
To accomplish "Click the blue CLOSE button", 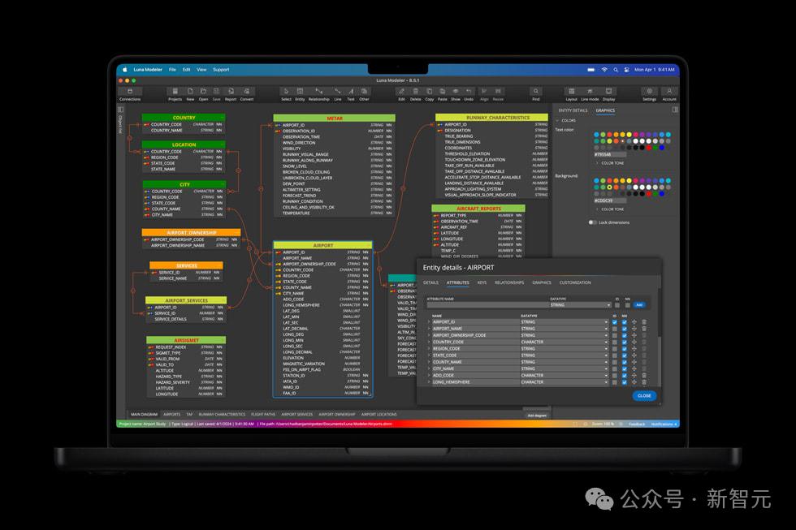I will (644, 395).
